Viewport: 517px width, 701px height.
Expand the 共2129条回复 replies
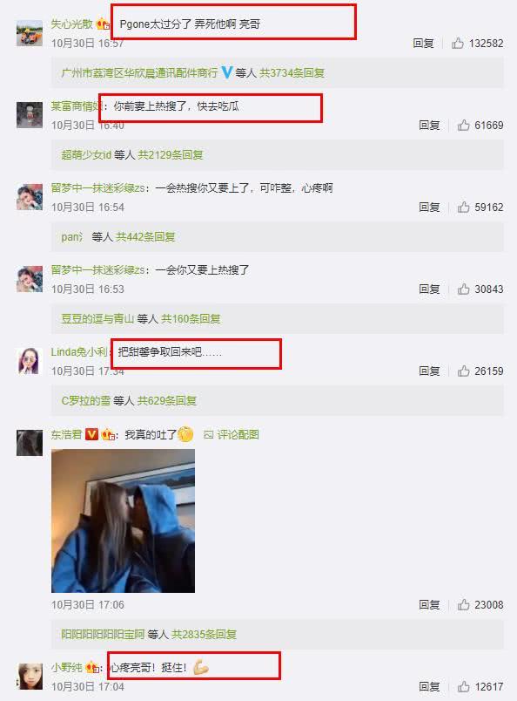[x=171, y=154]
